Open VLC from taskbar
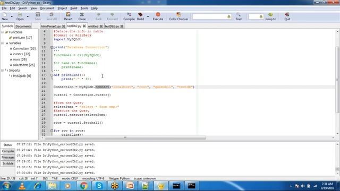 22,186
